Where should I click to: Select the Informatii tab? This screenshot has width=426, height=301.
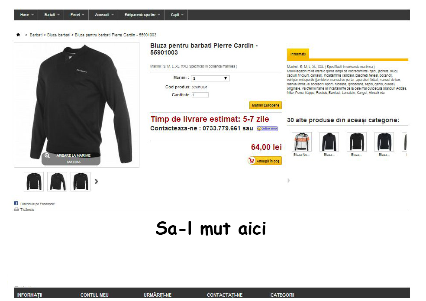tap(298, 54)
